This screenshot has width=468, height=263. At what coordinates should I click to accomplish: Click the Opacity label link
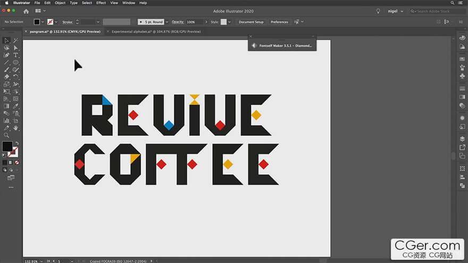point(178,22)
